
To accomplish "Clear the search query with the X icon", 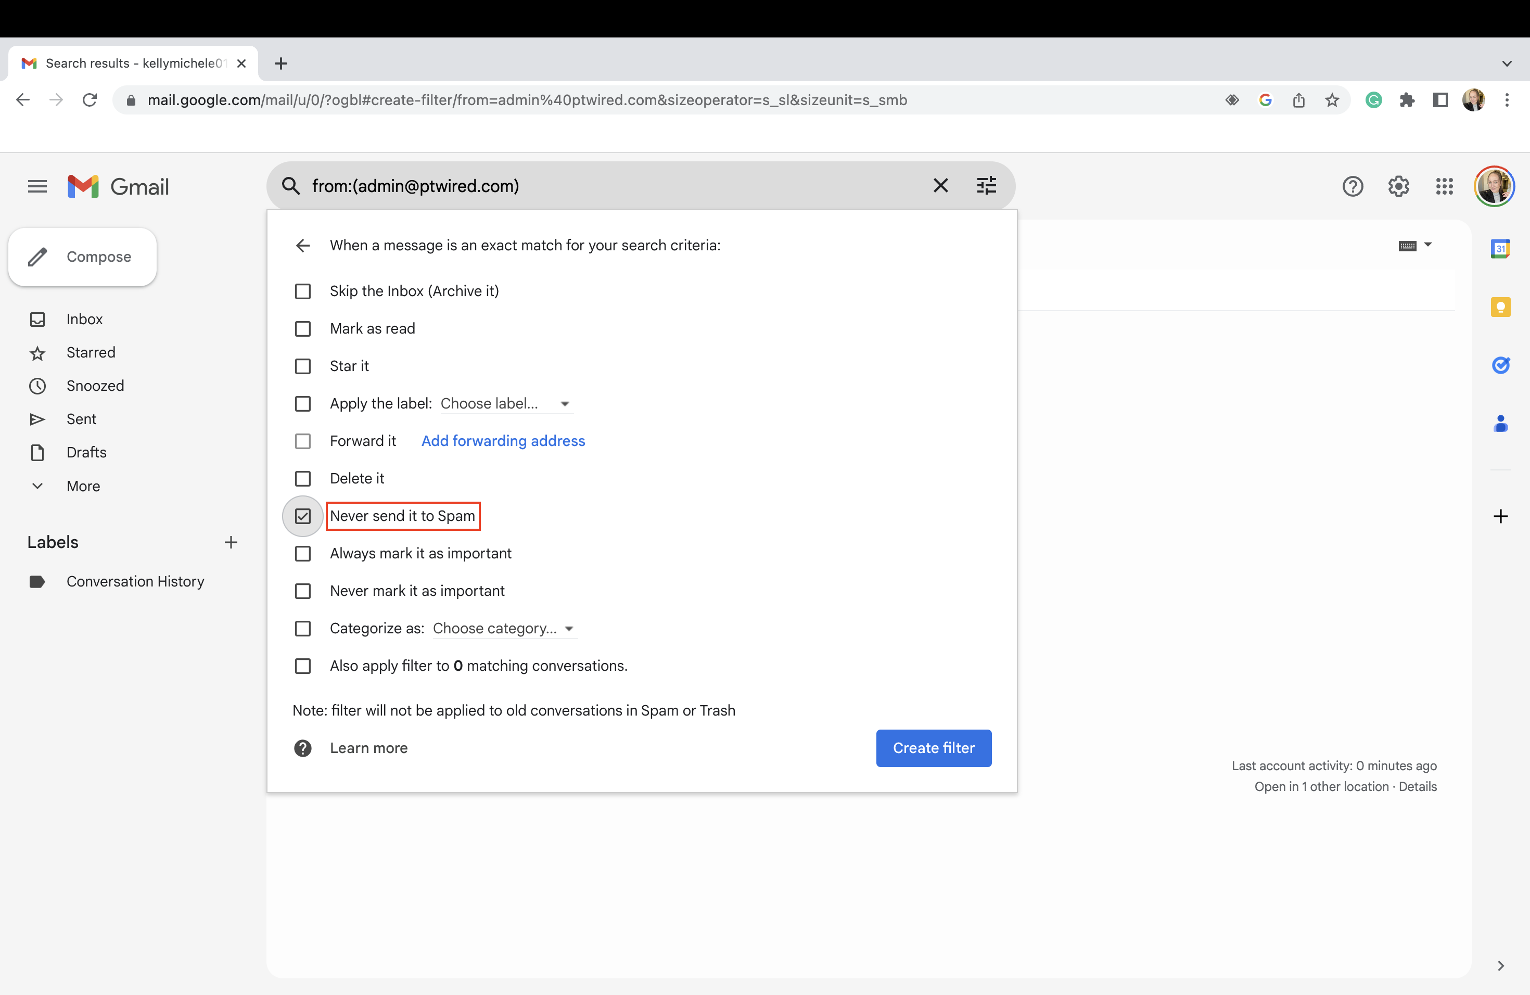I will coord(940,185).
